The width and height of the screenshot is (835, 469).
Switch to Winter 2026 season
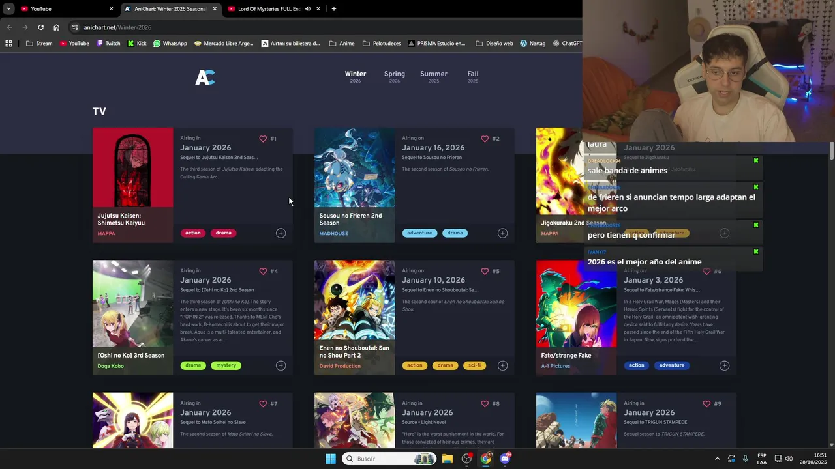point(356,76)
